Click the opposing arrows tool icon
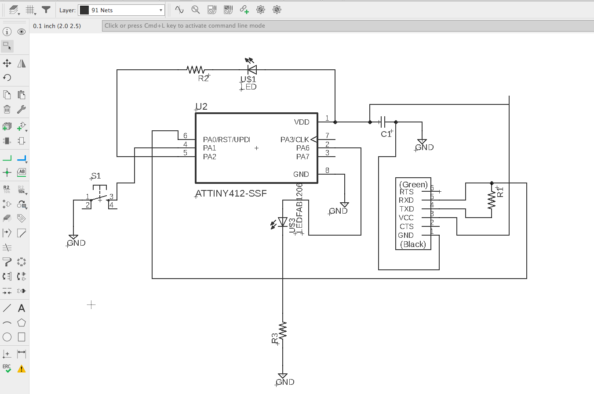Screen dimensions: 594x394 [7, 291]
